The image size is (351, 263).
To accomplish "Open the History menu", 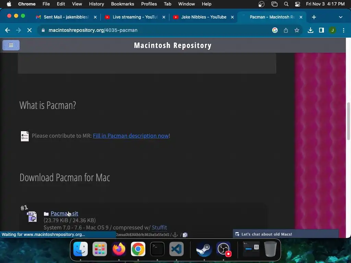I will click(96, 4).
